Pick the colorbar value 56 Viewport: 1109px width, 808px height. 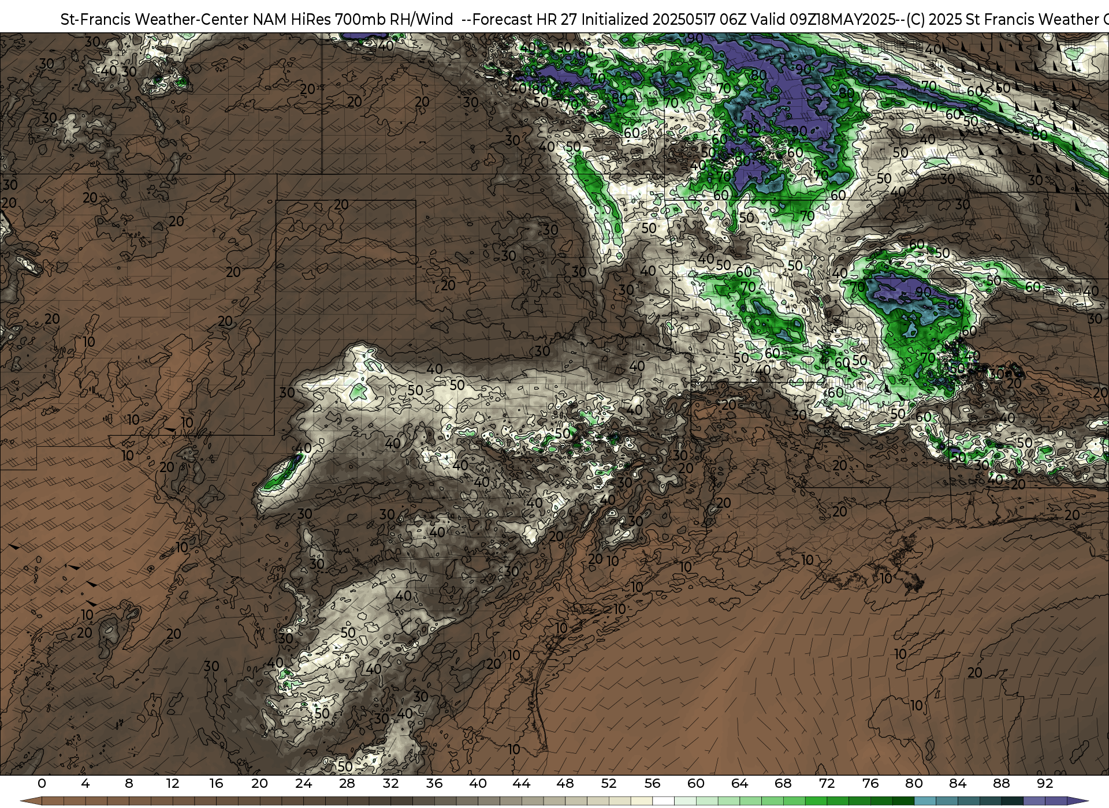[652, 783]
